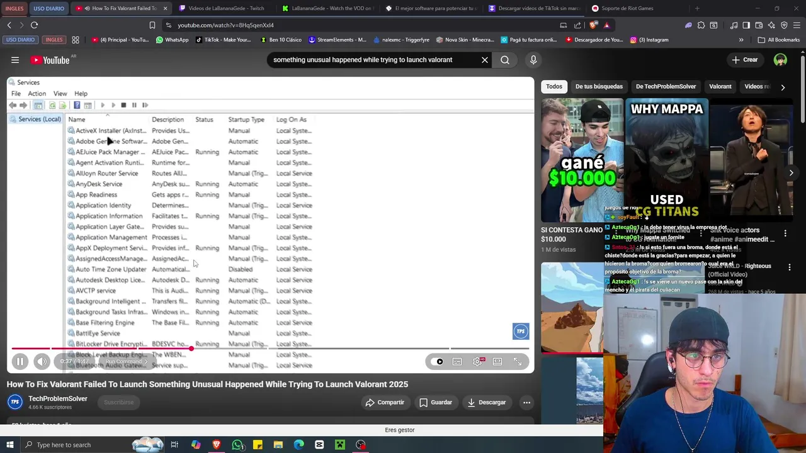Go back in the browser
This screenshot has height=453, width=806.
tap(9, 25)
